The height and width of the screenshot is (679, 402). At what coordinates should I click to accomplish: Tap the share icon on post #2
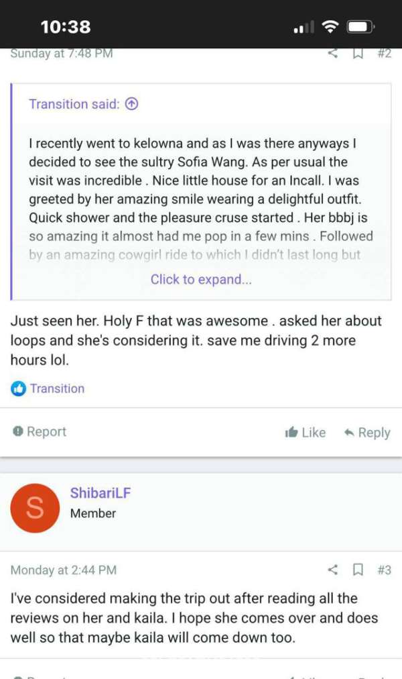[333, 54]
